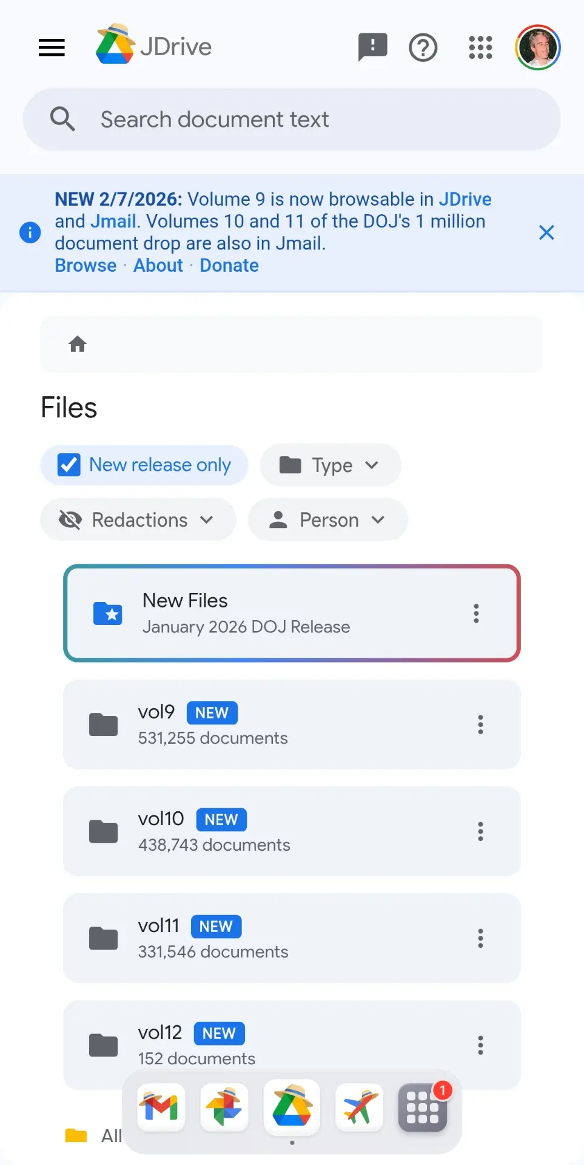Click the vol12 folder icon

point(104,1045)
